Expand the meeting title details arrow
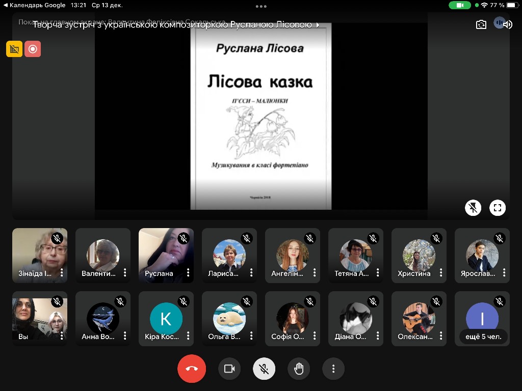522x391 pixels. pyautogui.click(x=318, y=25)
